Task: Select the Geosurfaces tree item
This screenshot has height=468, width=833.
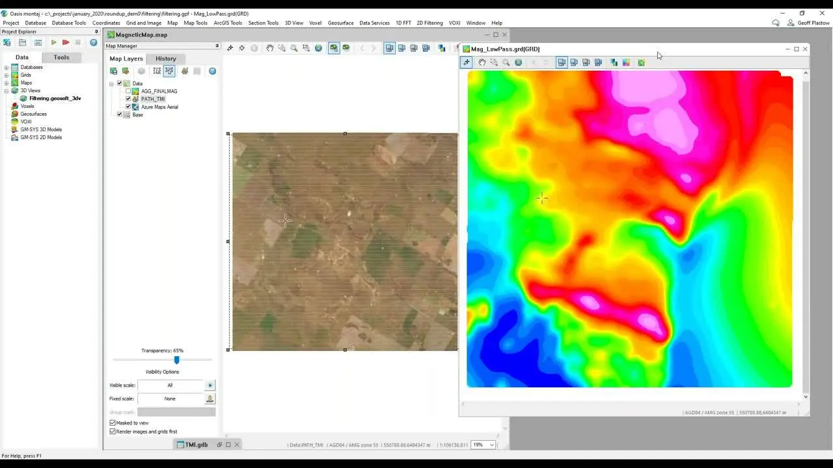Action: 33,114
